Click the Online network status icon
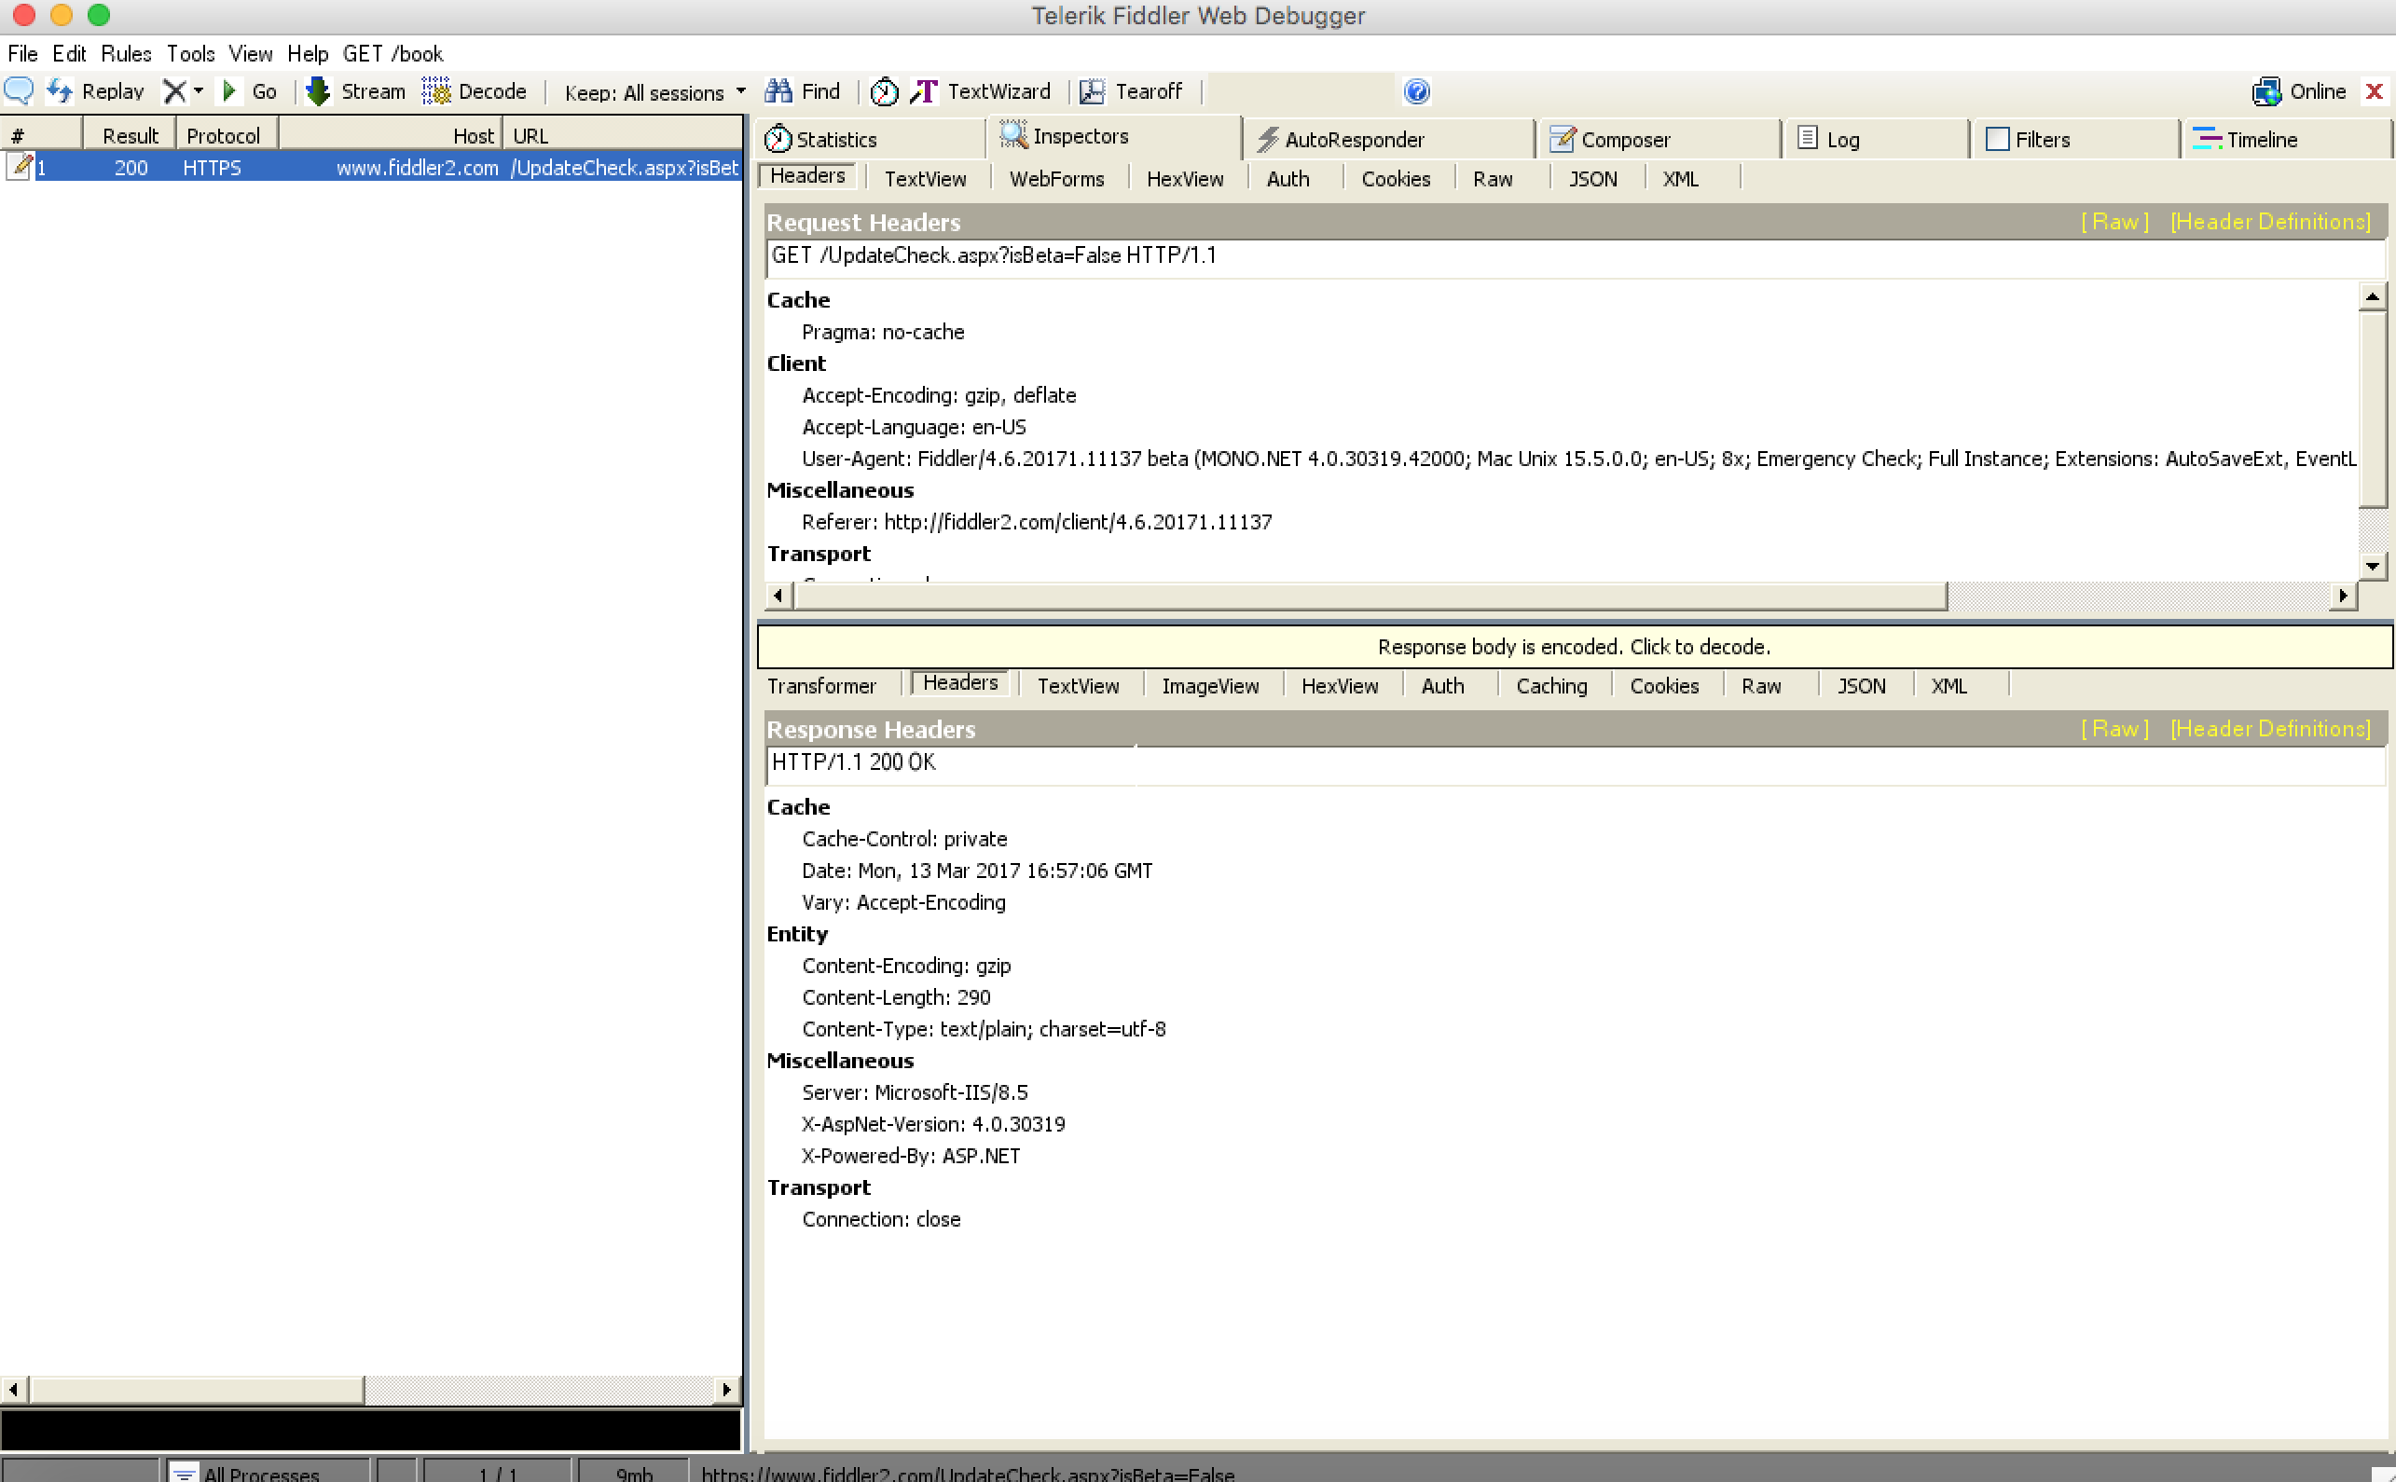 point(2266,91)
